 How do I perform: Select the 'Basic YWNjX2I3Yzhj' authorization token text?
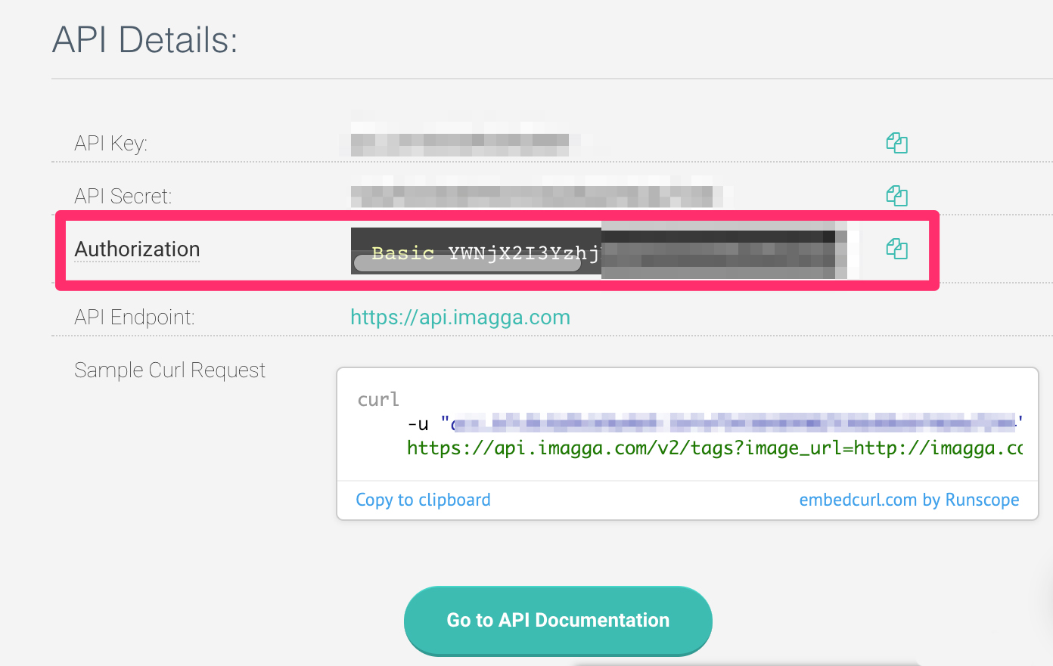pyautogui.click(x=484, y=252)
